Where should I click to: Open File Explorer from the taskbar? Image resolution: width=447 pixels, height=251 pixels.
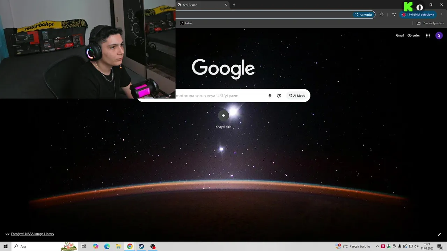118,246
